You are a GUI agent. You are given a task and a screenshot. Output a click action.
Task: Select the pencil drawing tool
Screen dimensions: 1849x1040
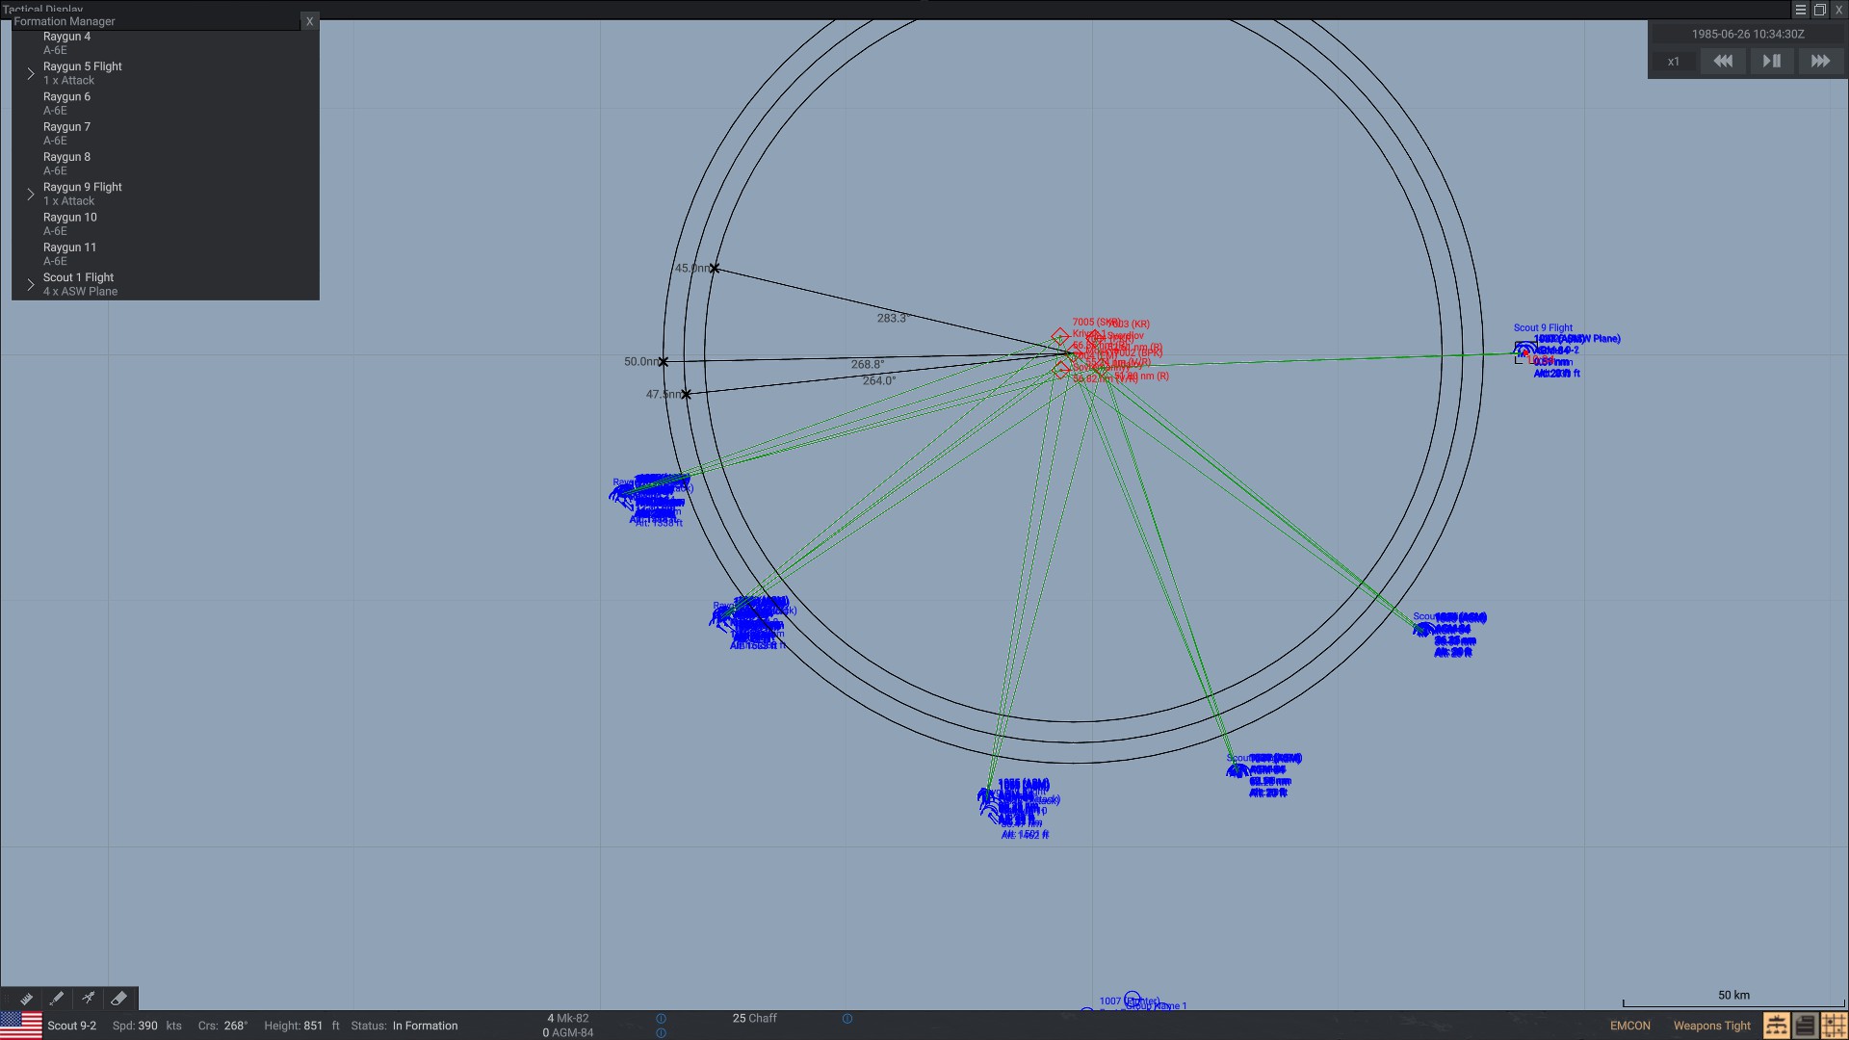57,999
